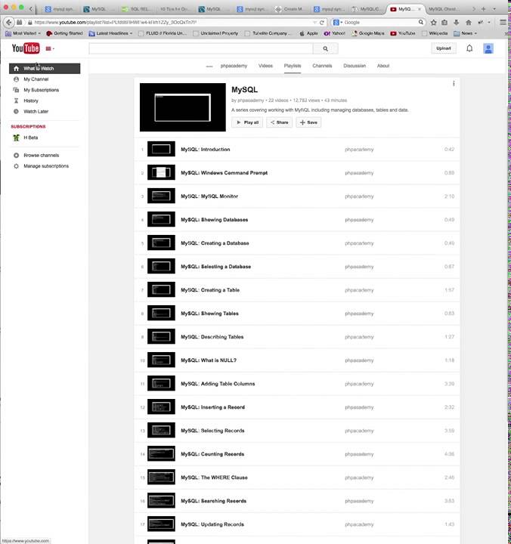511x544 pixels.
Task: Click the browser reload icon
Action: click(x=322, y=22)
